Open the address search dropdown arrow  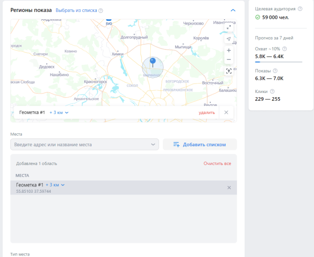point(153,144)
